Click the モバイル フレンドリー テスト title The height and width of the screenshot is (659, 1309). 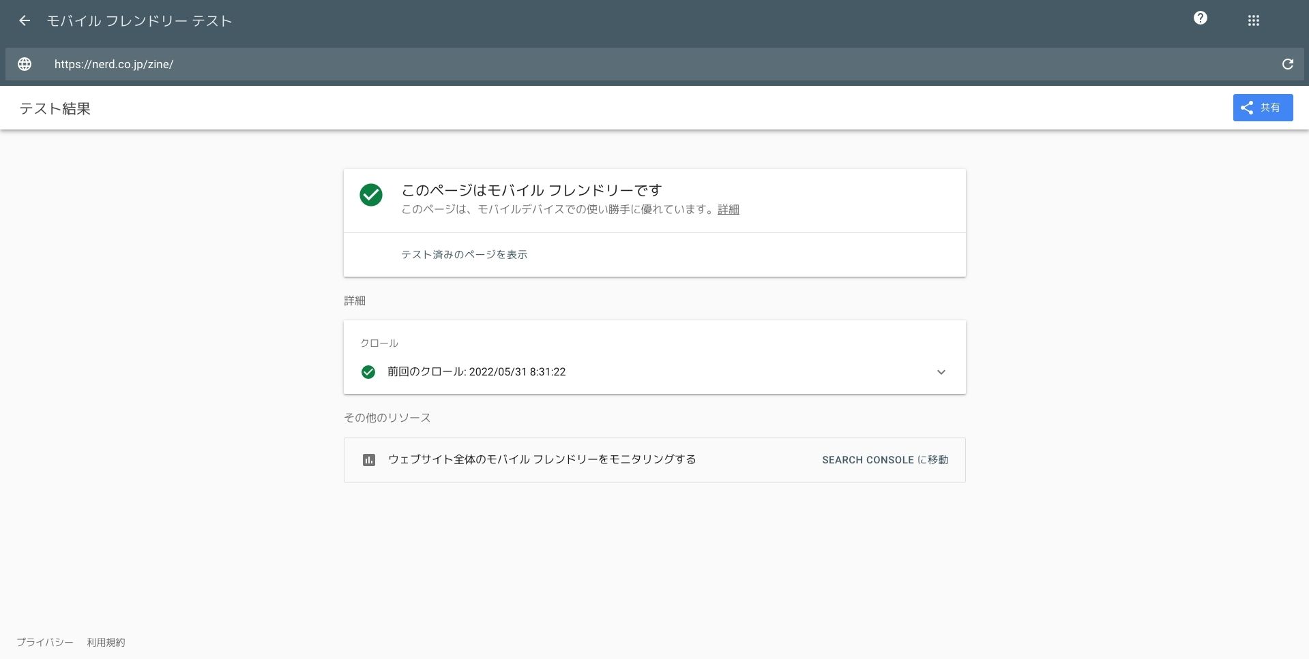coord(139,21)
